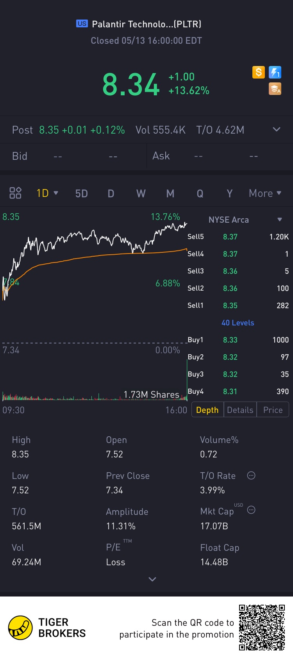
Task: Tap the Mkt Cap info icon
Action: click(251, 510)
